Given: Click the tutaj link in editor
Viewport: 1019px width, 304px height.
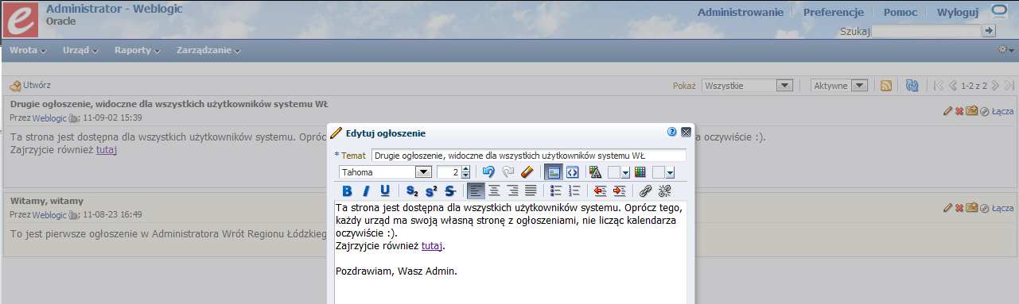Looking at the screenshot, I should (x=432, y=246).
